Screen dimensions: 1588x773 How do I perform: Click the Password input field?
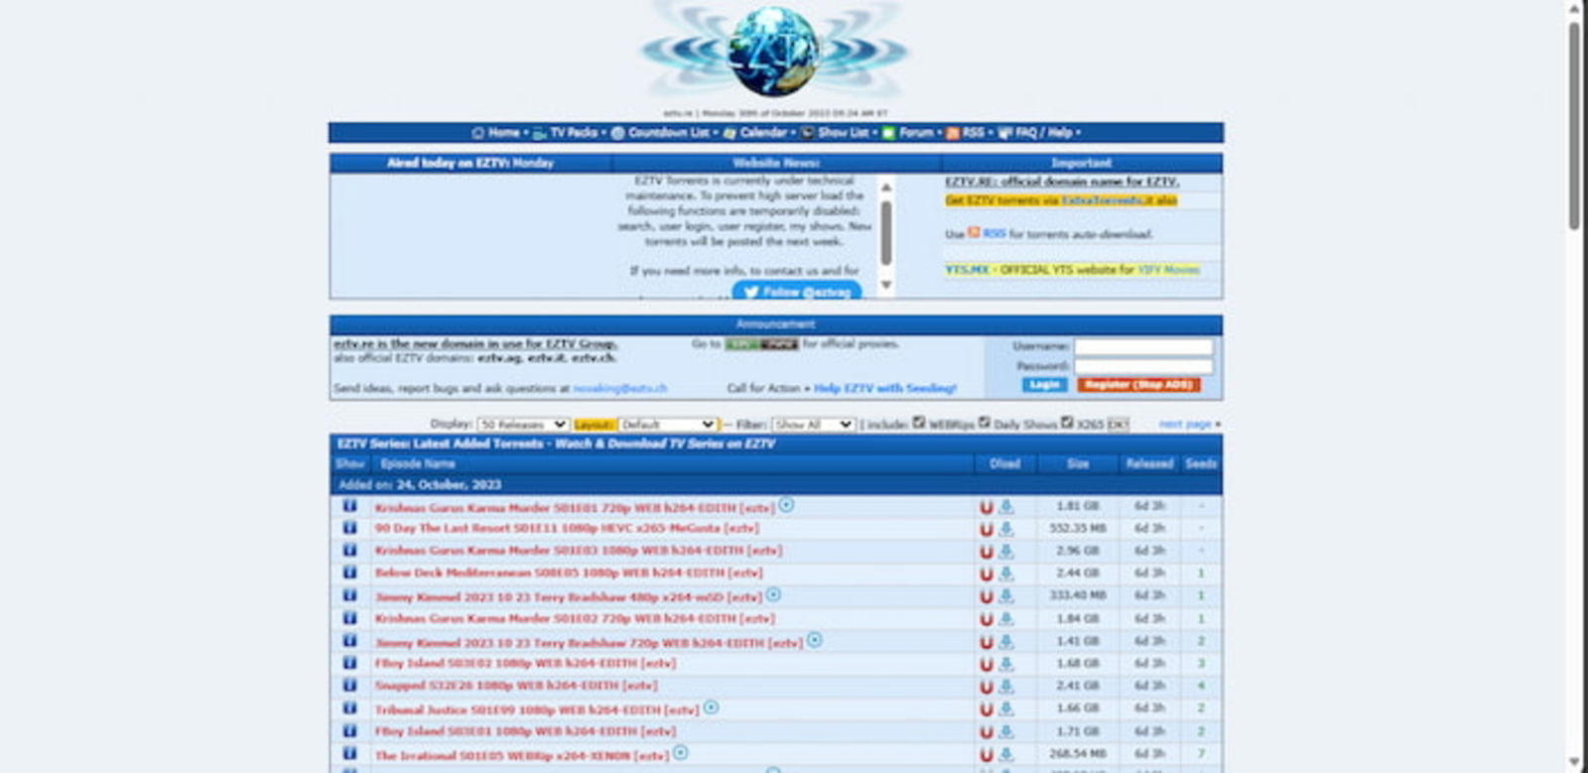click(1143, 366)
